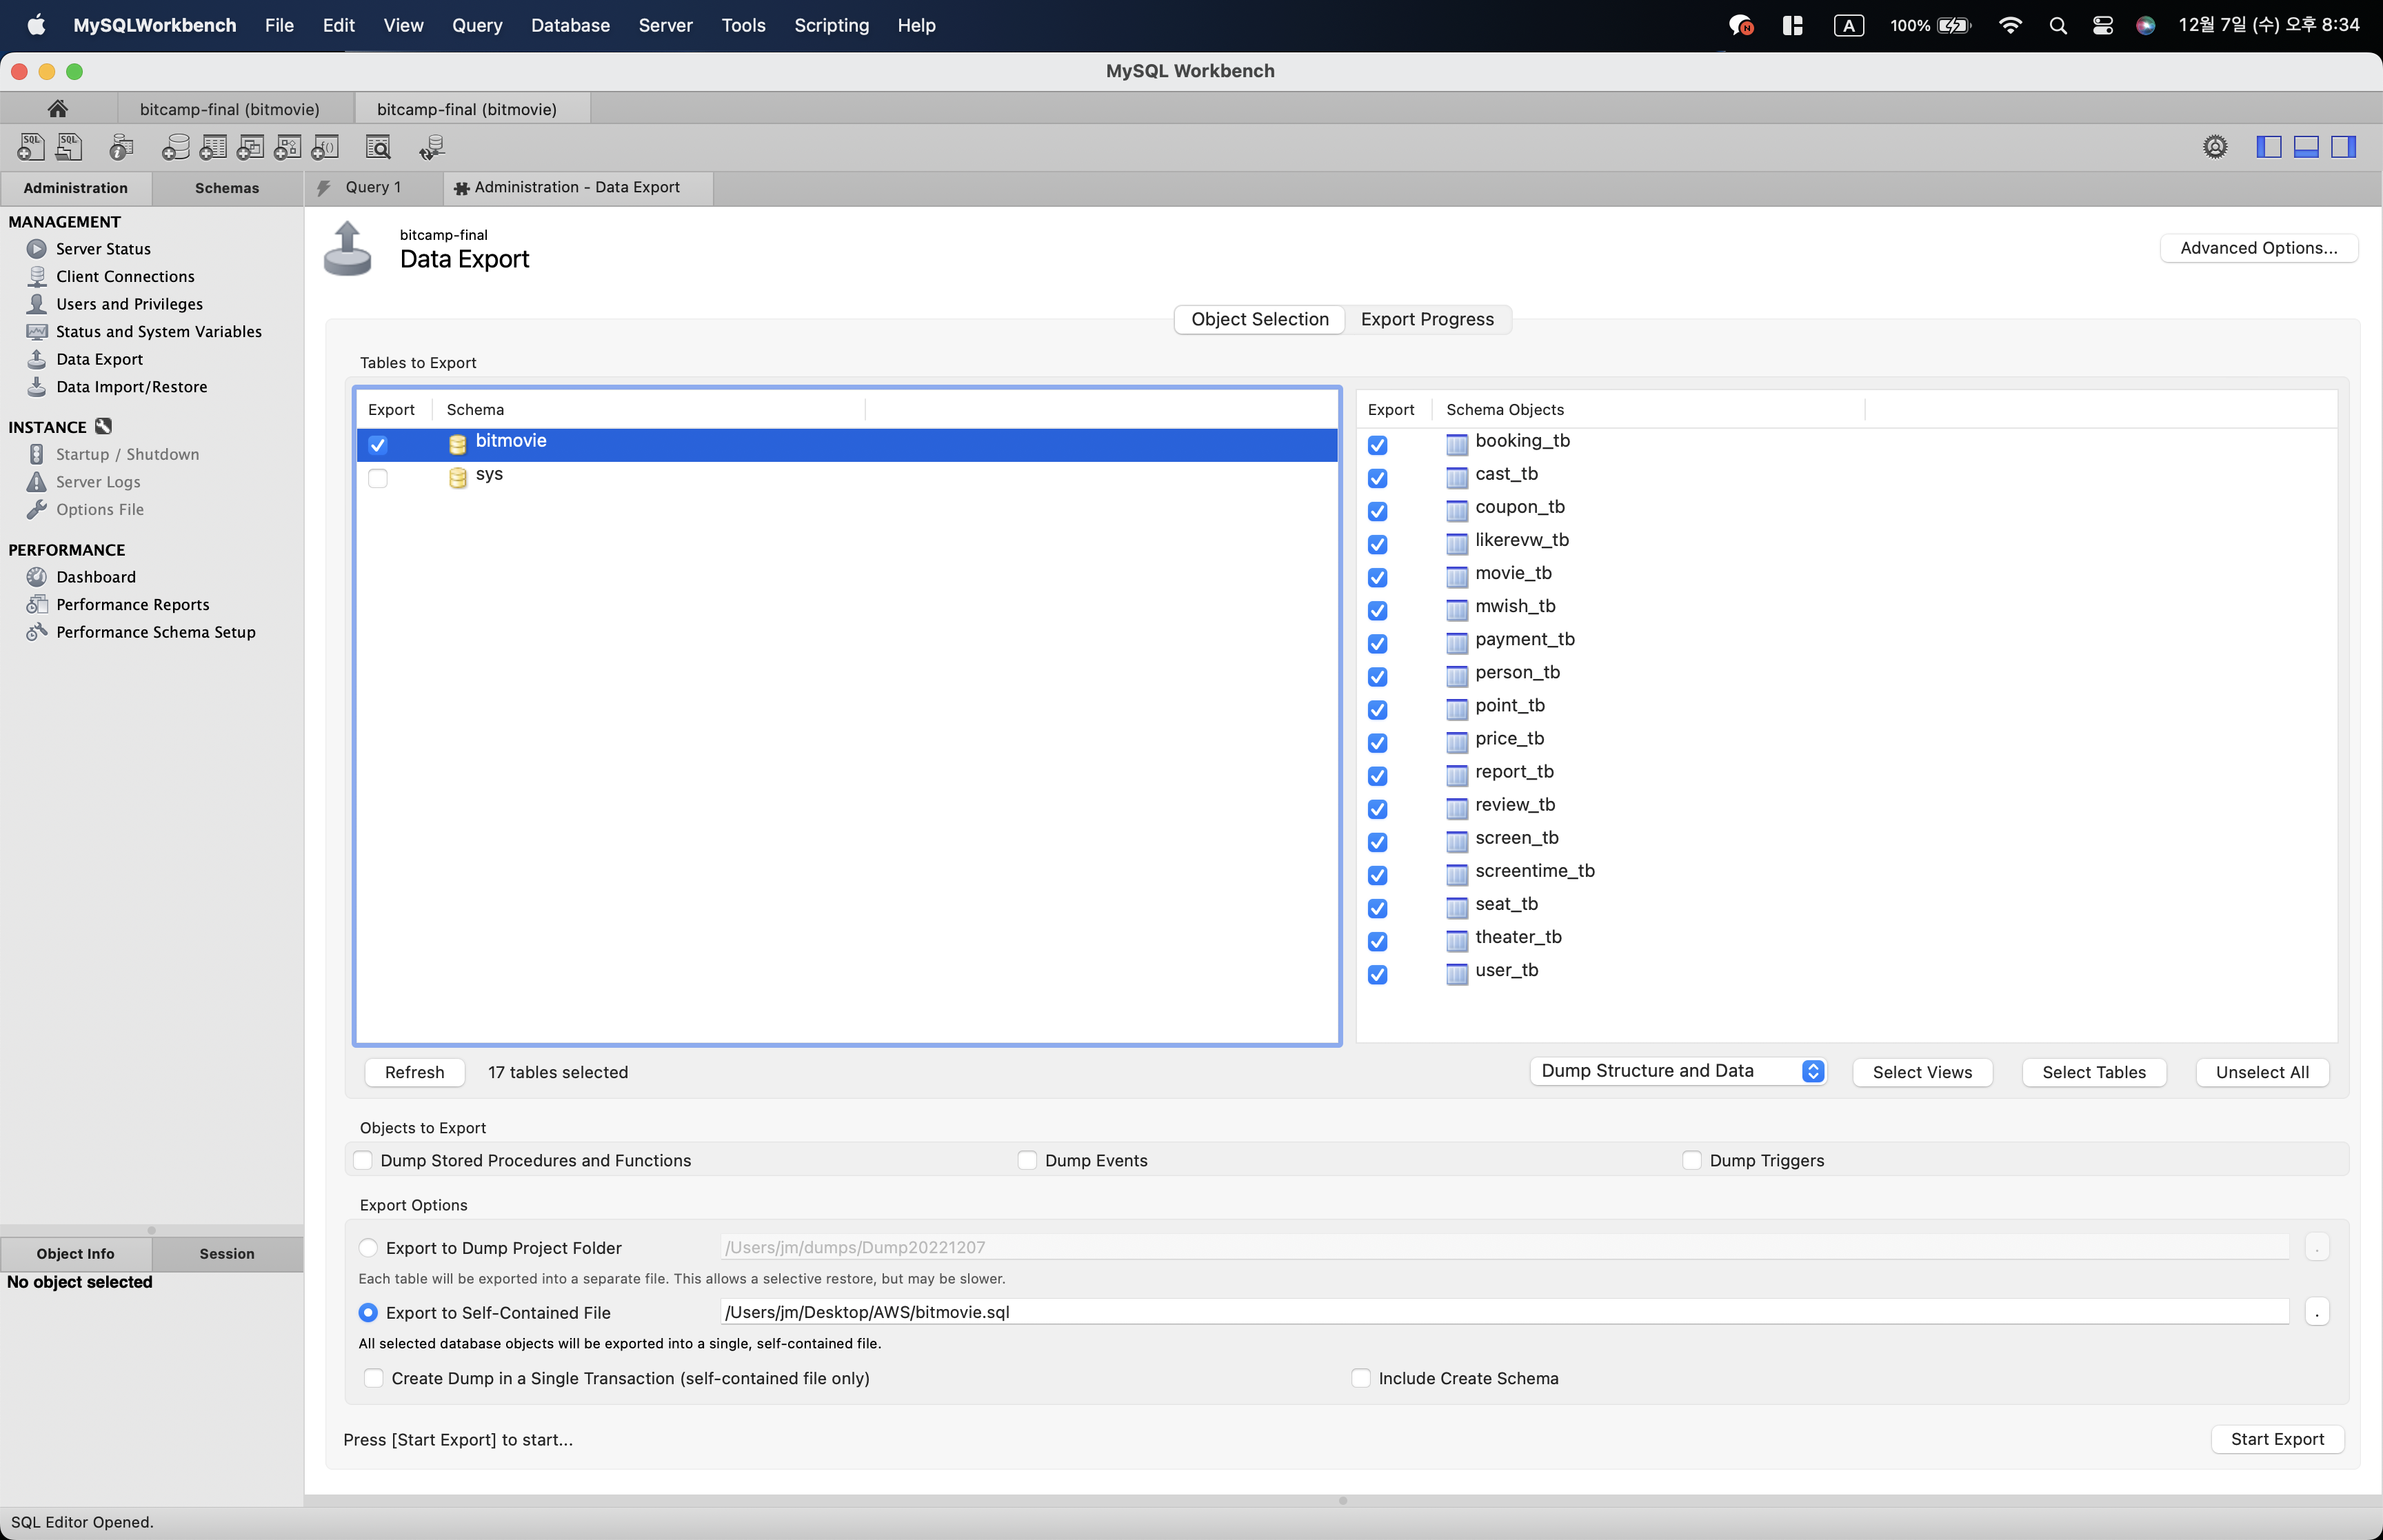Click the Unselect All button
This screenshot has width=2383, height=1540.
[2262, 1072]
